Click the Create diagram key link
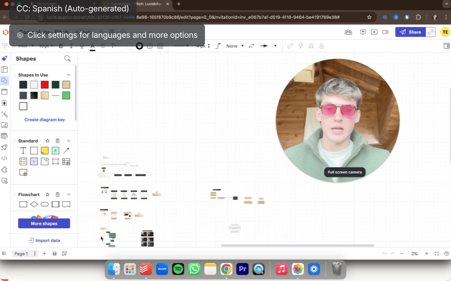Image resolution: width=451 pixels, height=281 pixels. tap(45, 120)
